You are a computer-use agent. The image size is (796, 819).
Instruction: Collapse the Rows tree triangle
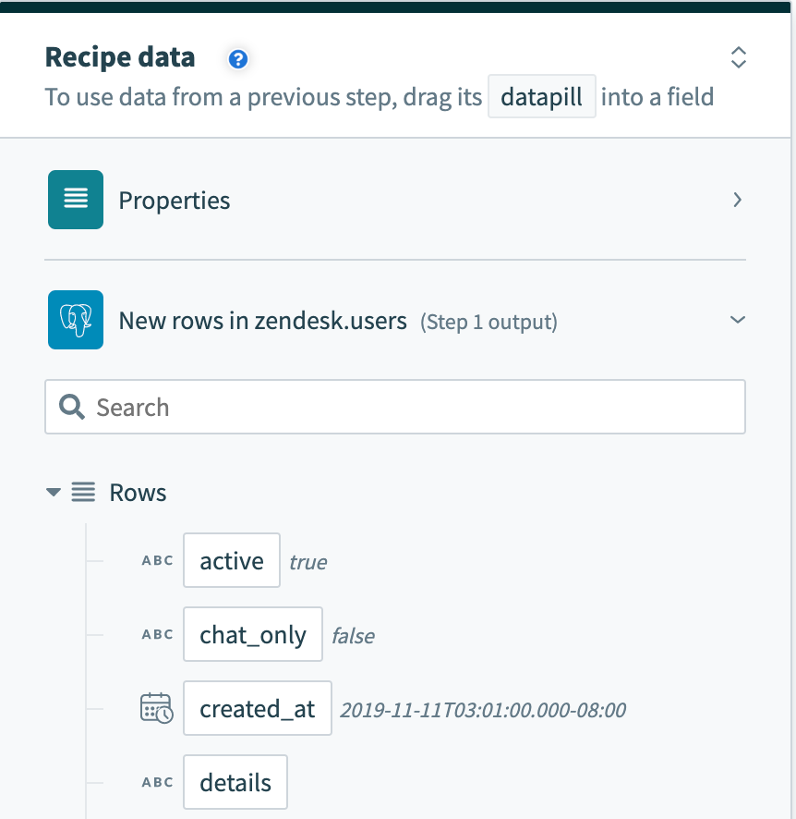pos(54,492)
